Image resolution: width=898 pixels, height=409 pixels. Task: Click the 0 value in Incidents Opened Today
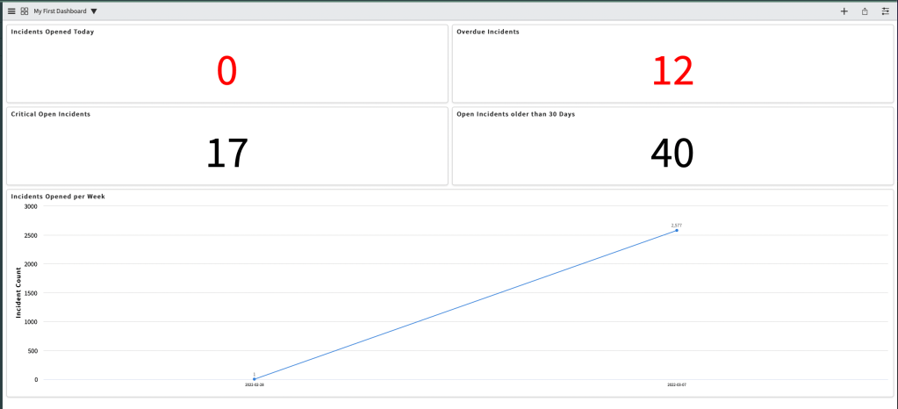click(x=226, y=71)
